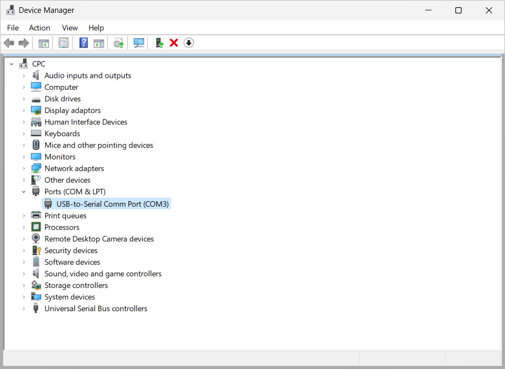Open the File menu
The height and width of the screenshot is (369, 505).
click(12, 28)
